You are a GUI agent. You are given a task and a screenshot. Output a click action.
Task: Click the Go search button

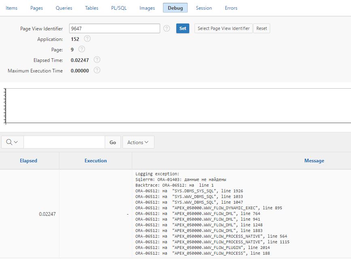113,142
